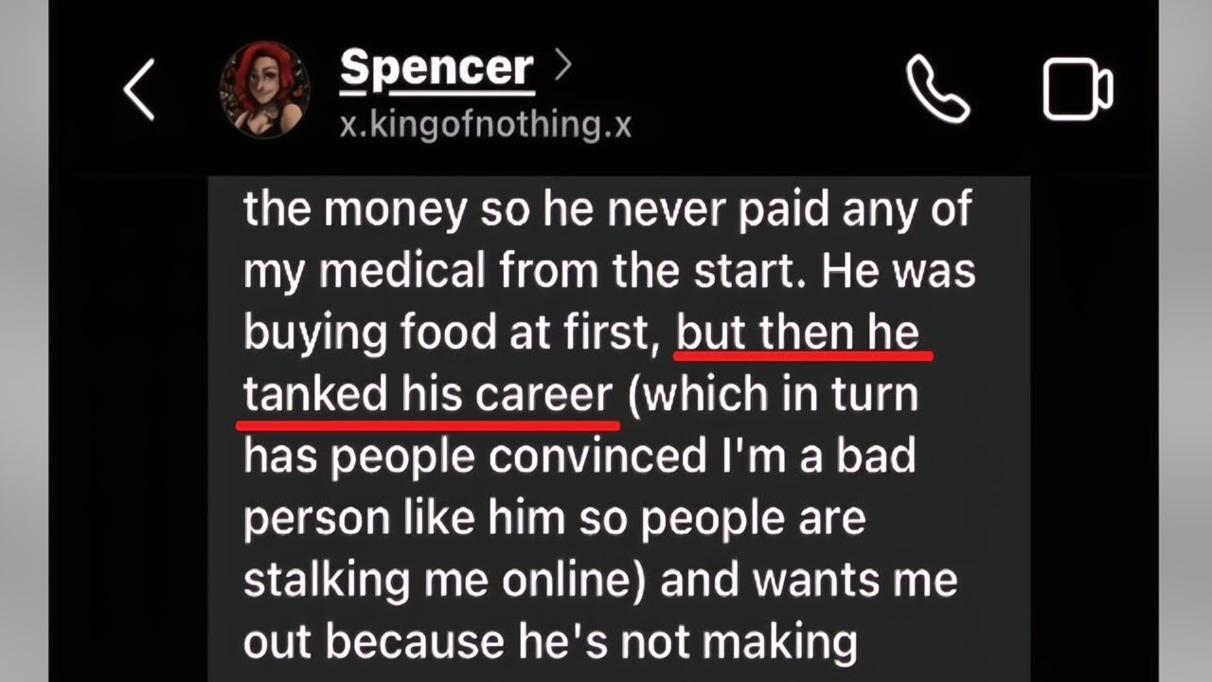This screenshot has width=1212, height=682.
Task: Expand chat details chevron beside Spencer
Action: pyautogui.click(x=563, y=66)
